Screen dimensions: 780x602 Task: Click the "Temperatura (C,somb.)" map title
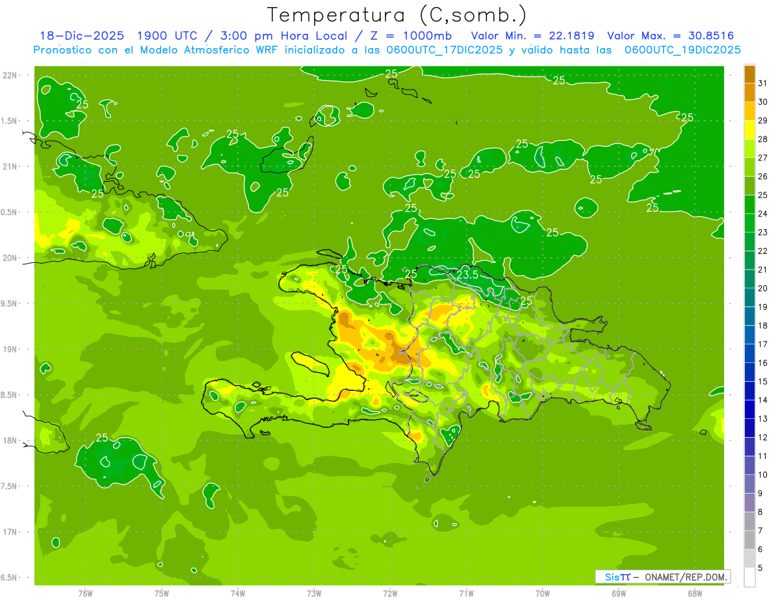point(396,14)
